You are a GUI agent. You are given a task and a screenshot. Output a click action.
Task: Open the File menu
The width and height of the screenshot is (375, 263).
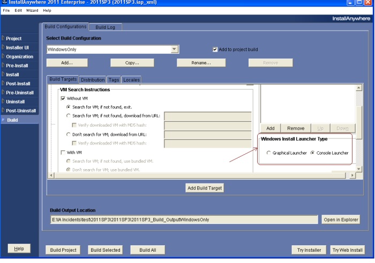tap(6, 10)
